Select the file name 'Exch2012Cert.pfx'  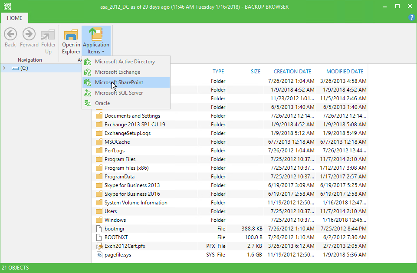(125, 246)
